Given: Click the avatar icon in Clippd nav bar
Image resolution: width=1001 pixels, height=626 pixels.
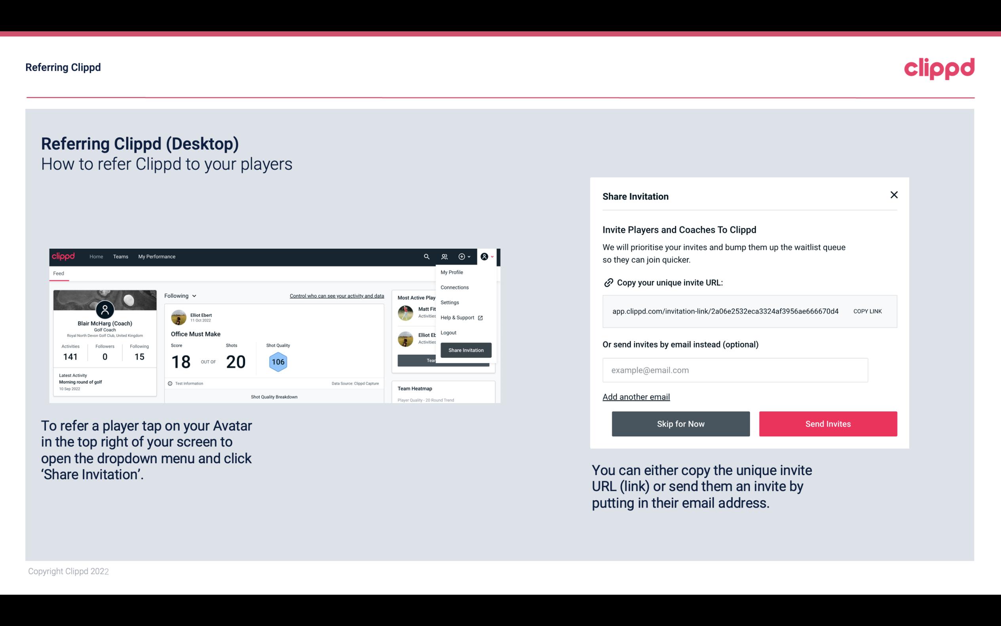Looking at the screenshot, I should [484, 257].
